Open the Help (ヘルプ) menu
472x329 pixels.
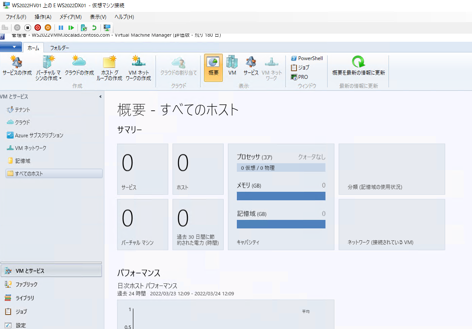click(x=124, y=17)
